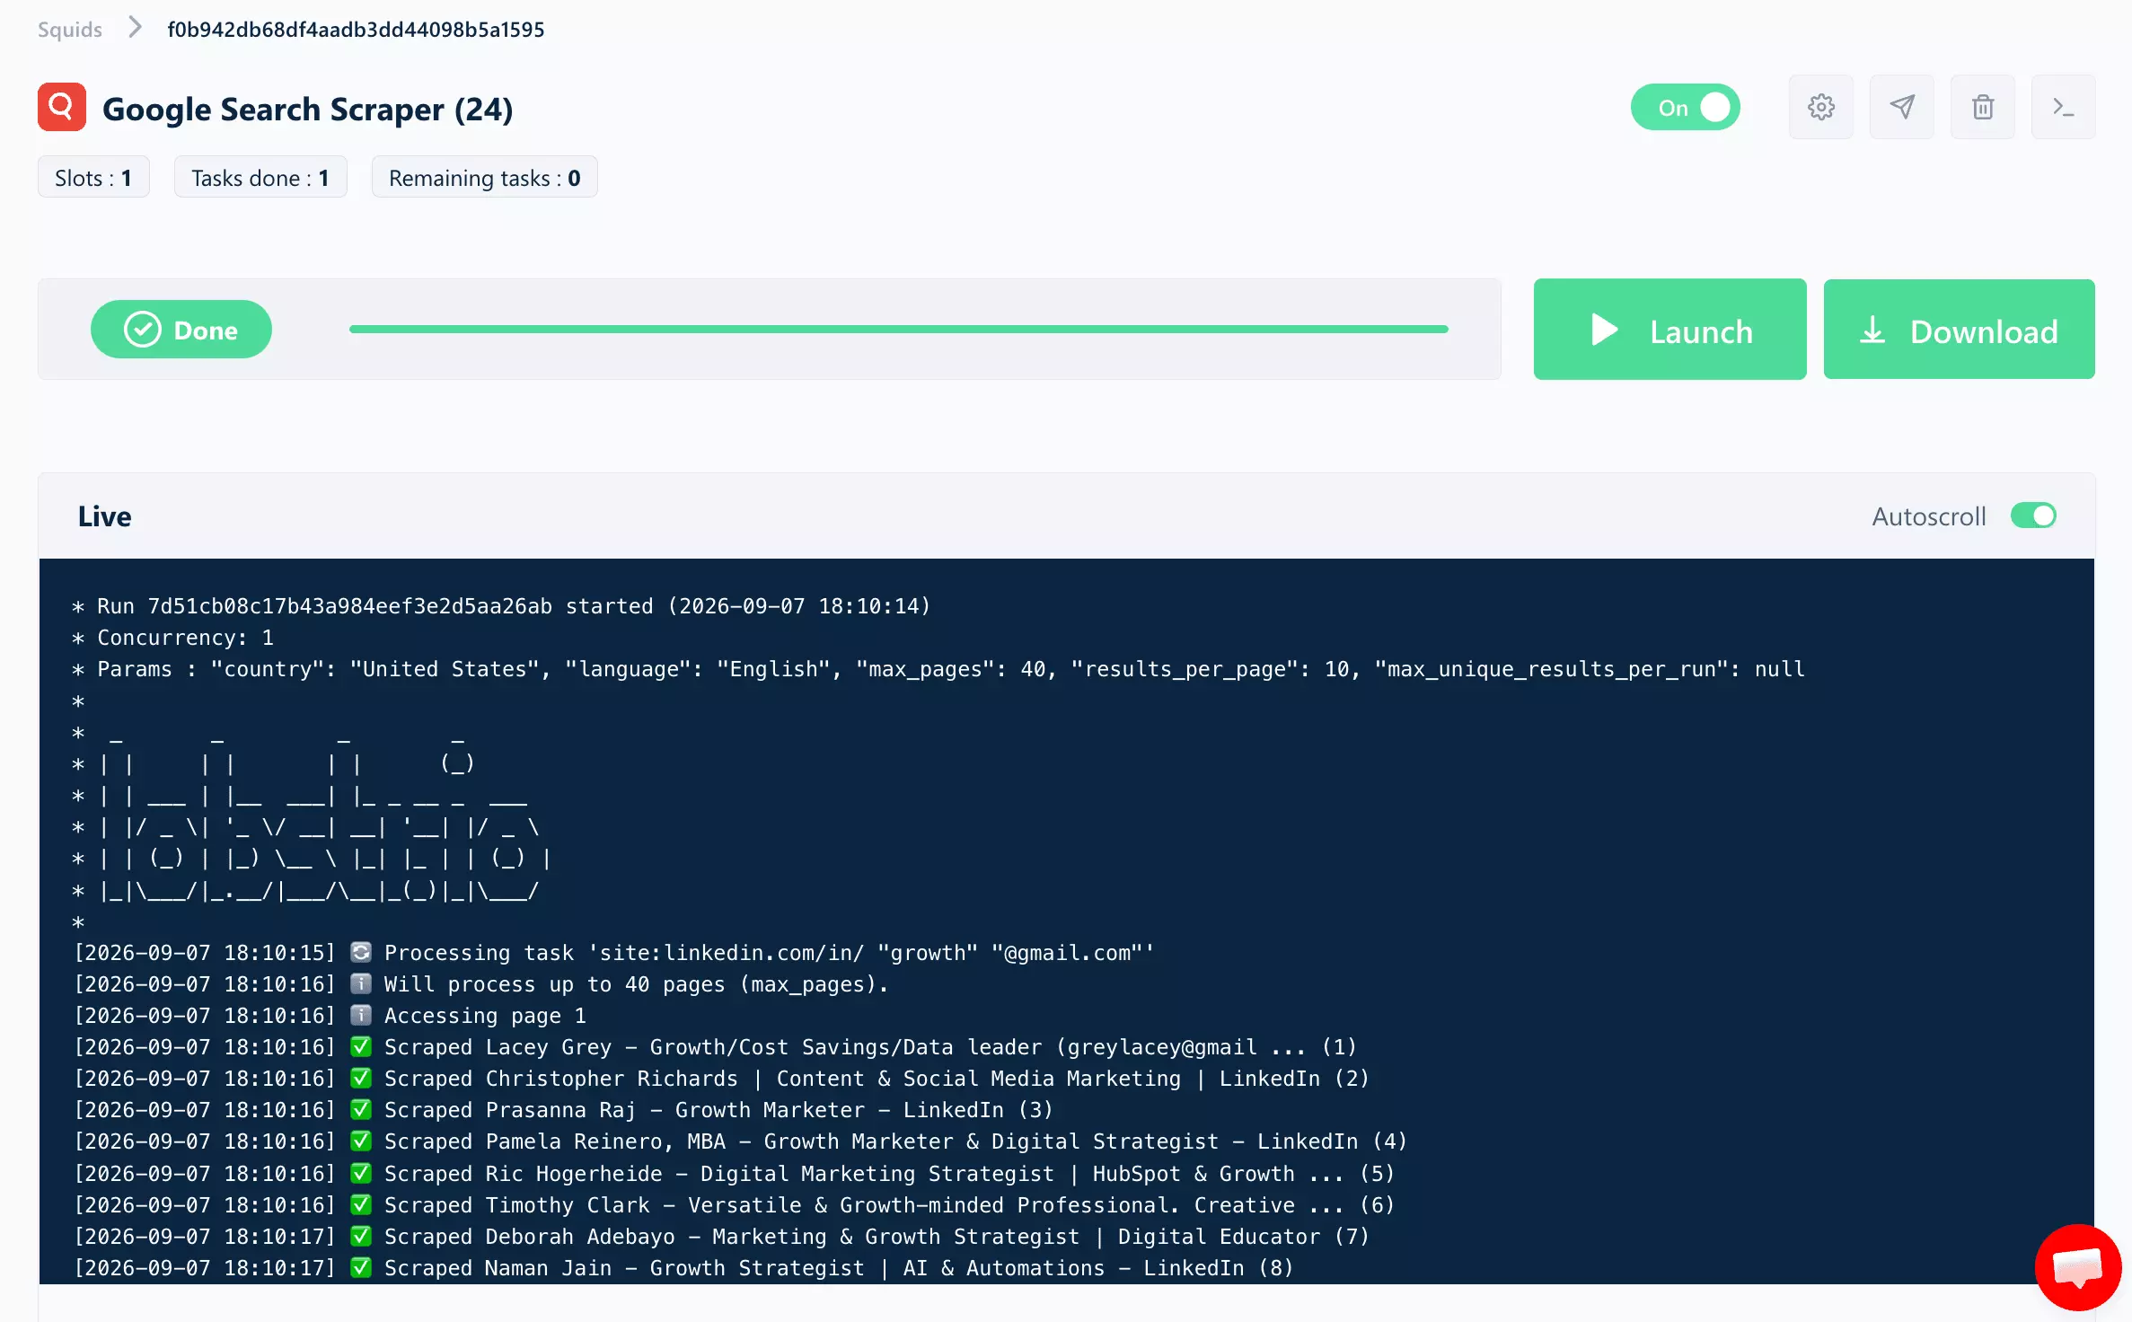Download the scraped results
This screenshot has width=2132, height=1322.
coord(1959,329)
